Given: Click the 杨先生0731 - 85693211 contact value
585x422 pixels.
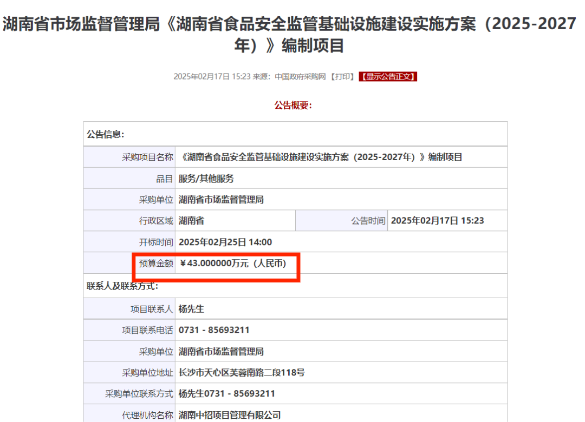Looking at the screenshot, I should [x=227, y=394].
